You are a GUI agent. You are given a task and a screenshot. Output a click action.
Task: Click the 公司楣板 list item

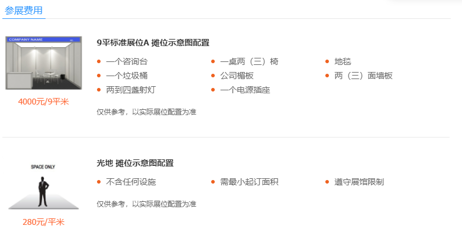[237, 76]
